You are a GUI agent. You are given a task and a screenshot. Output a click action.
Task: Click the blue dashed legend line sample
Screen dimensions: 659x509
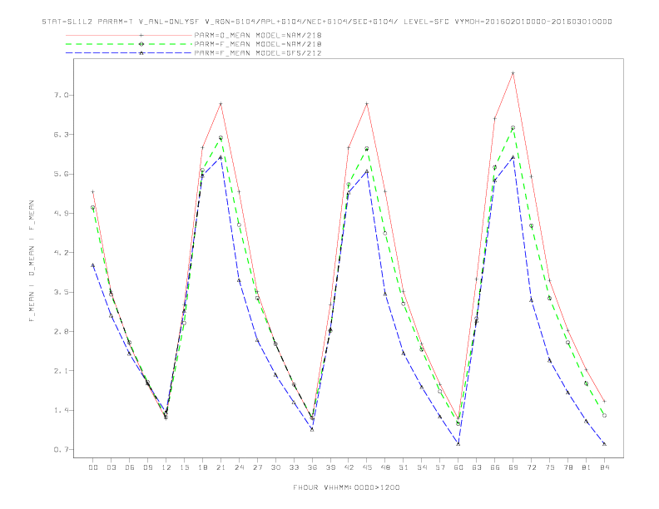tap(129, 53)
